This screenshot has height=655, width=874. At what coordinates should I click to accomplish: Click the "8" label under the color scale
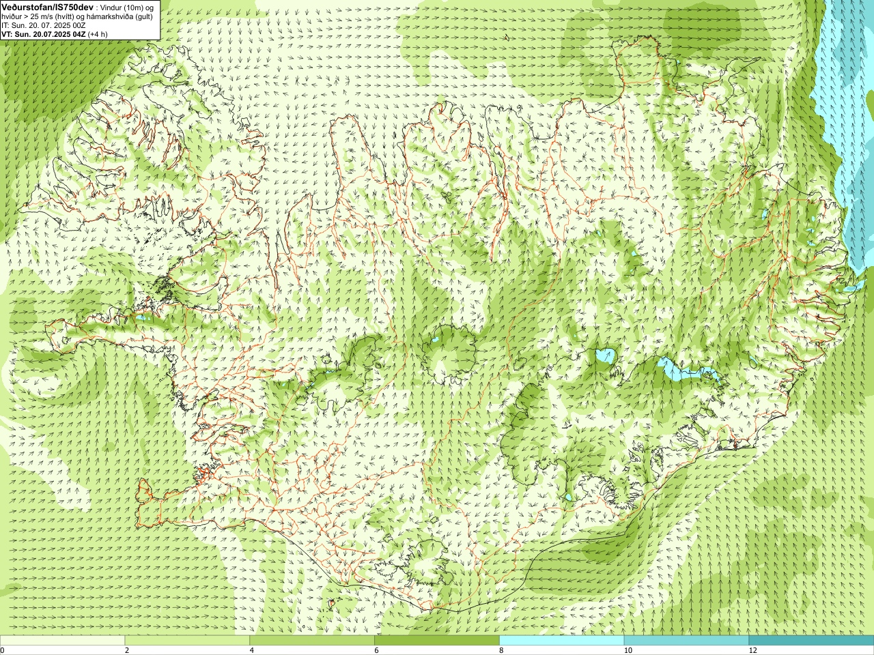(x=502, y=651)
